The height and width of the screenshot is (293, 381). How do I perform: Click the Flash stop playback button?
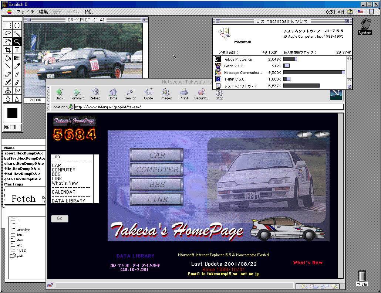tap(305, 134)
